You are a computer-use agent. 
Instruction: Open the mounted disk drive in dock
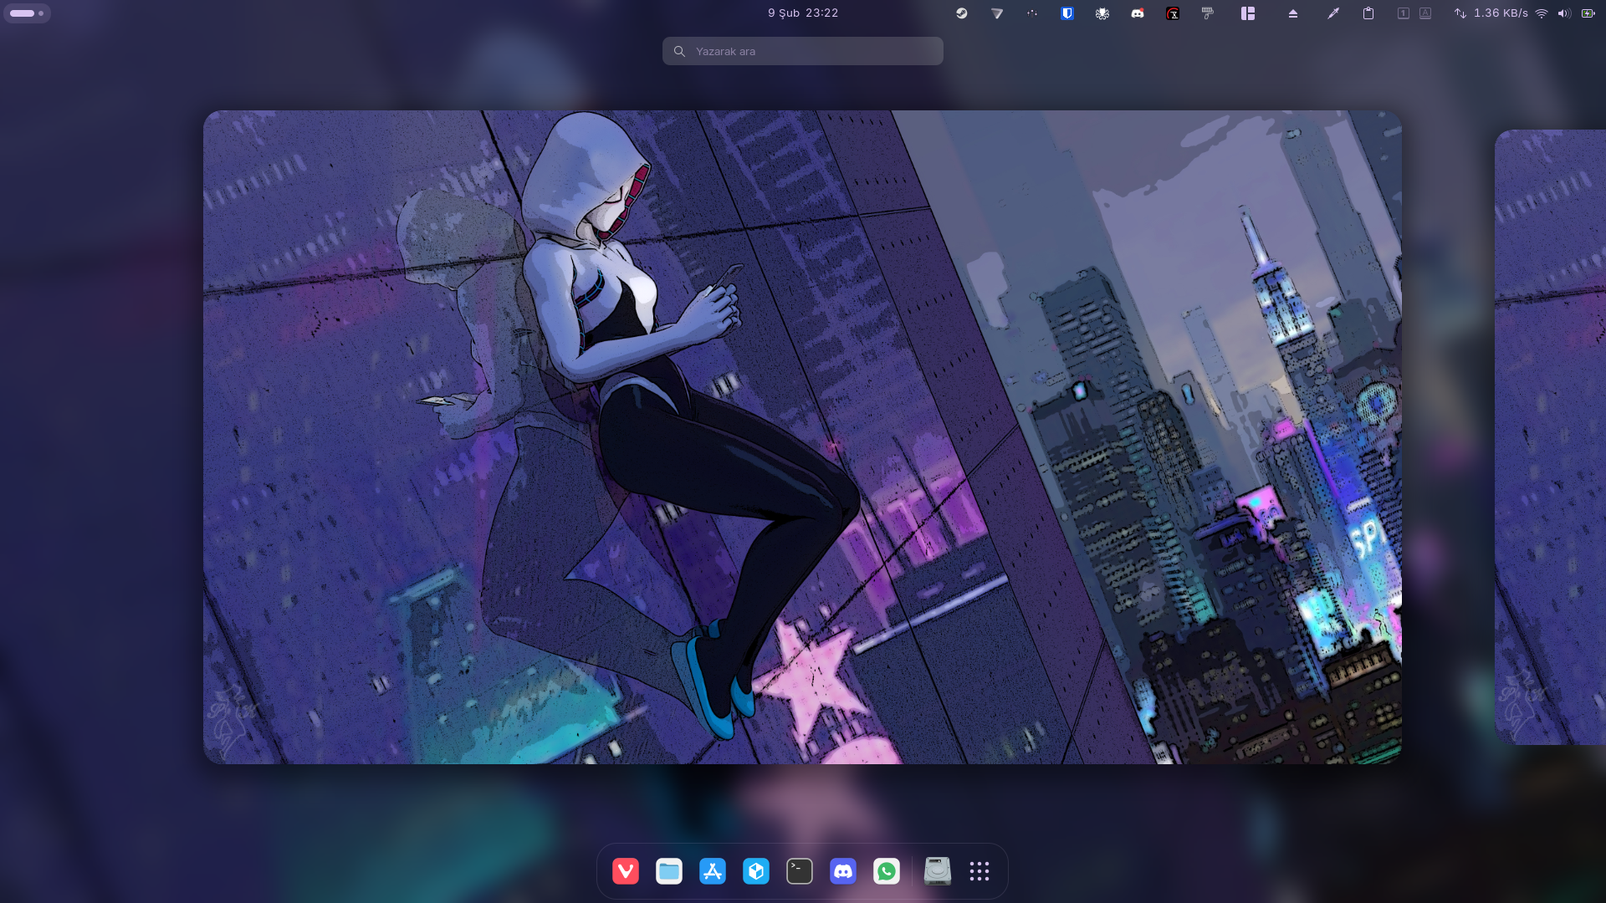point(938,871)
